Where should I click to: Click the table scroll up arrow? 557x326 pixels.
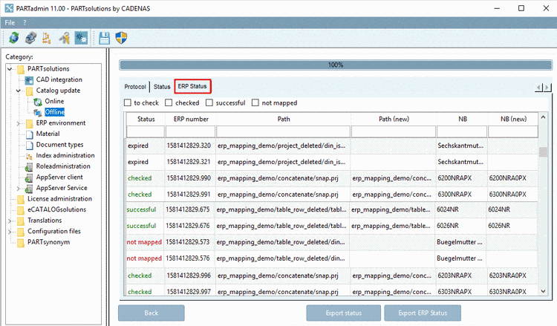(x=543, y=117)
